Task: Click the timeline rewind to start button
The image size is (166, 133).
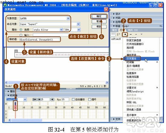Action: (35, 99)
